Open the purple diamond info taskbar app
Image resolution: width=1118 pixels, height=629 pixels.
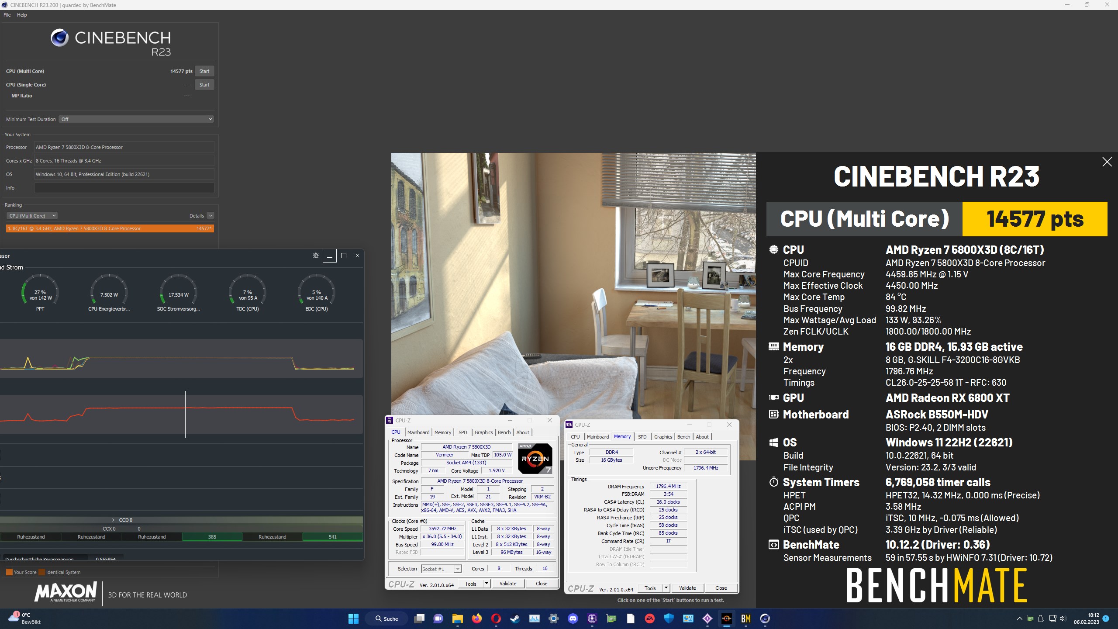pos(707,619)
